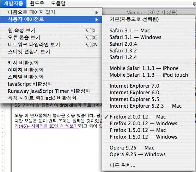
Task: Select Firefox 2.0.0.12 — Windows
Action: (x=148, y=123)
